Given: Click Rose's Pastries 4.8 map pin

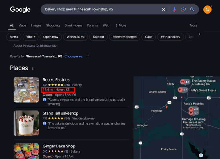Looking at the screenshot, I should 194,109.
